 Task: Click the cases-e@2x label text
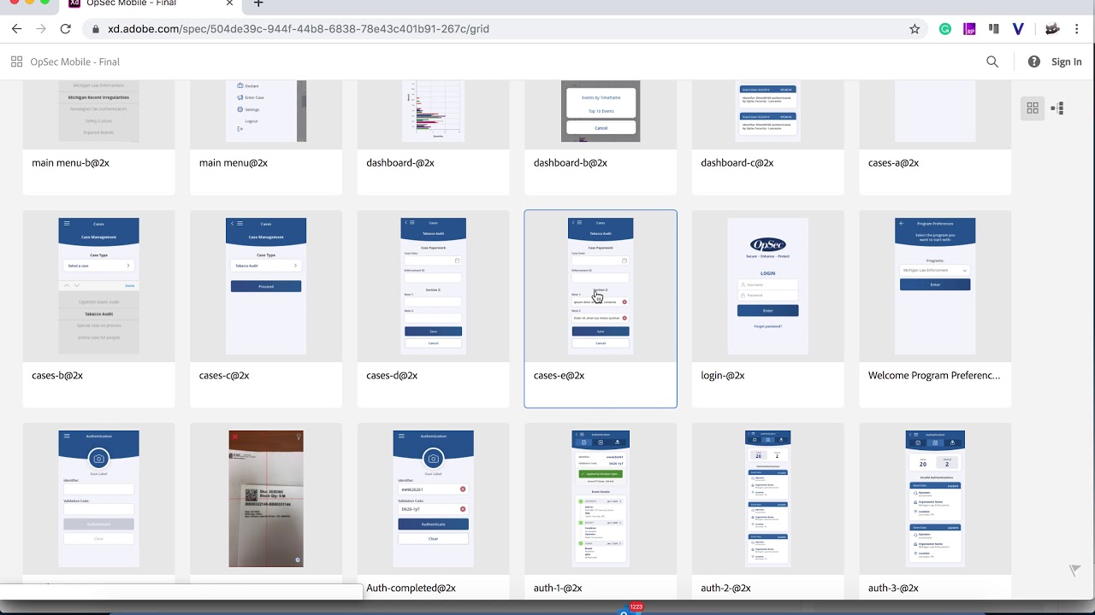tap(559, 375)
